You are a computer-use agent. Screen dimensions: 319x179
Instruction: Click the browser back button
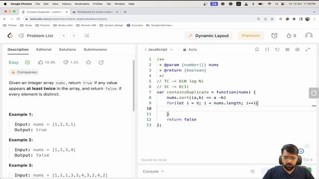pos(4,19)
